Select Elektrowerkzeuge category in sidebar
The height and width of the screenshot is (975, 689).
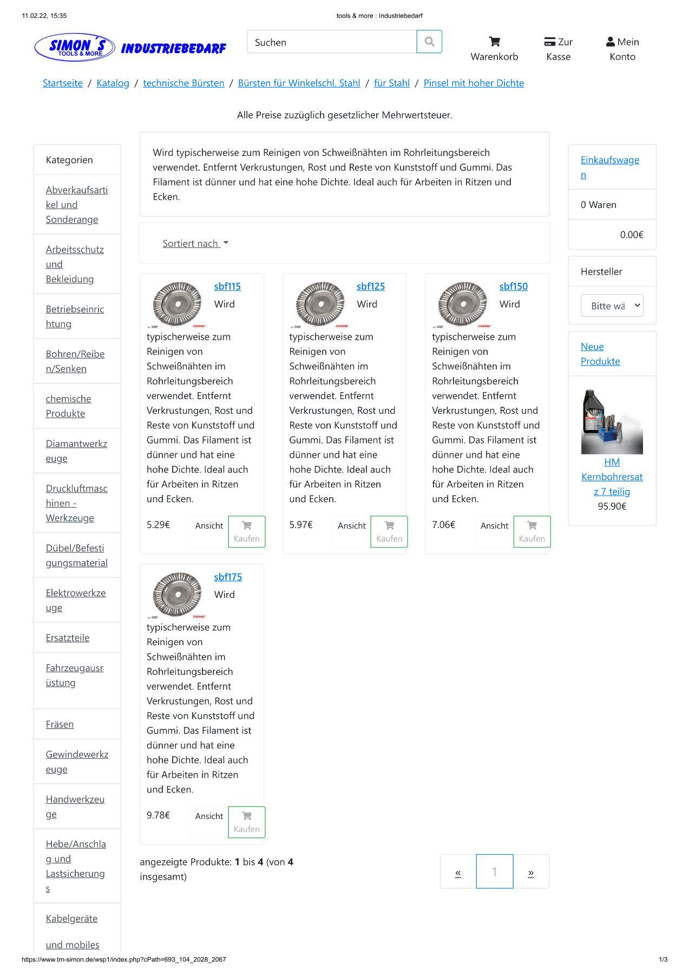(x=77, y=600)
